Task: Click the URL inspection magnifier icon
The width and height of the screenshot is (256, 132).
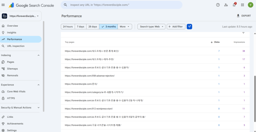Action: point(3,46)
